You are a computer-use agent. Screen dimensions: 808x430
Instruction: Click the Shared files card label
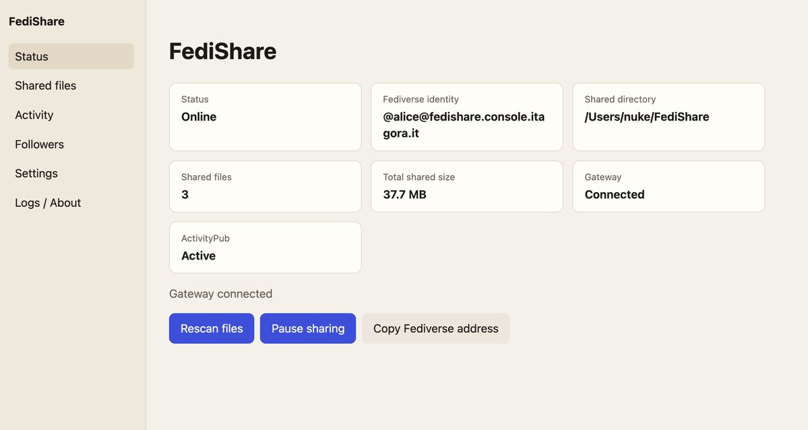tap(206, 177)
